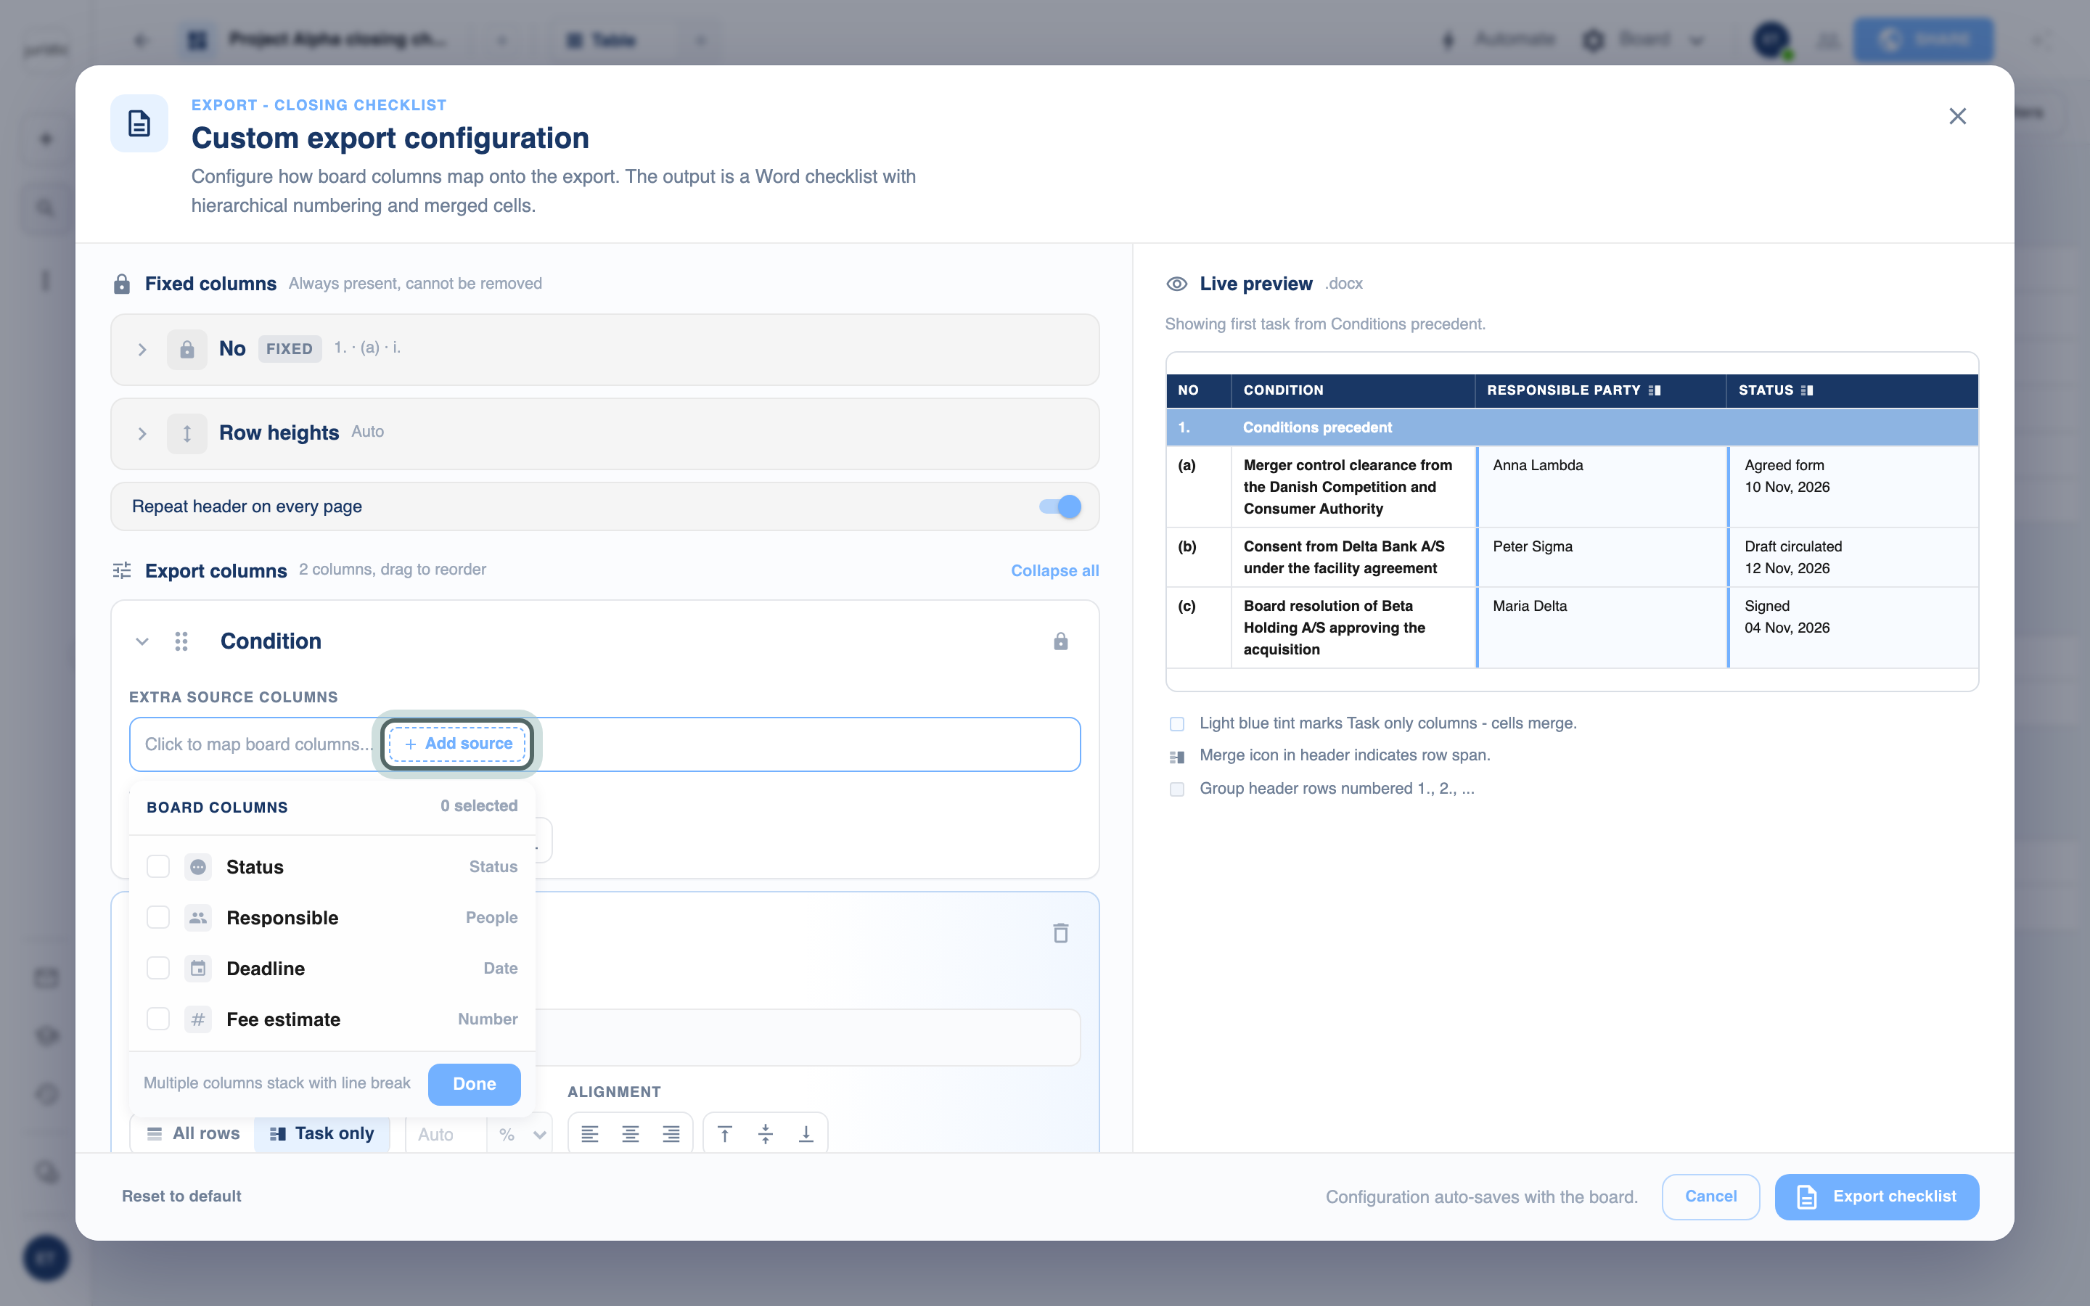Set vertical alignment to bottom

pyautogui.click(x=806, y=1134)
